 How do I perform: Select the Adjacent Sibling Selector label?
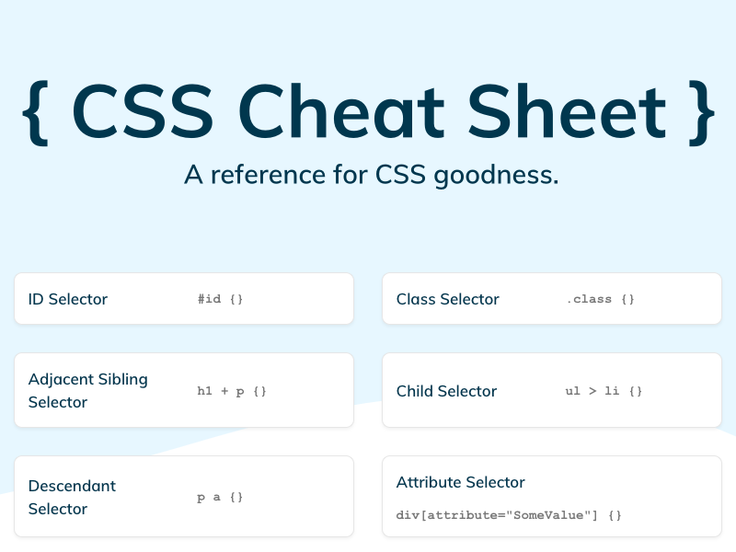point(88,390)
